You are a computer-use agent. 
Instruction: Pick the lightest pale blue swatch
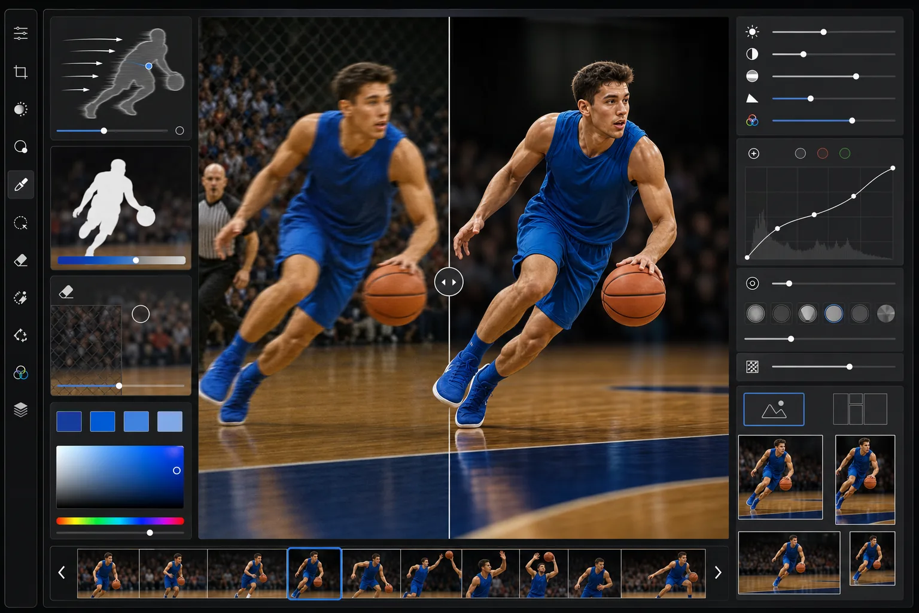click(x=170, y=421)
